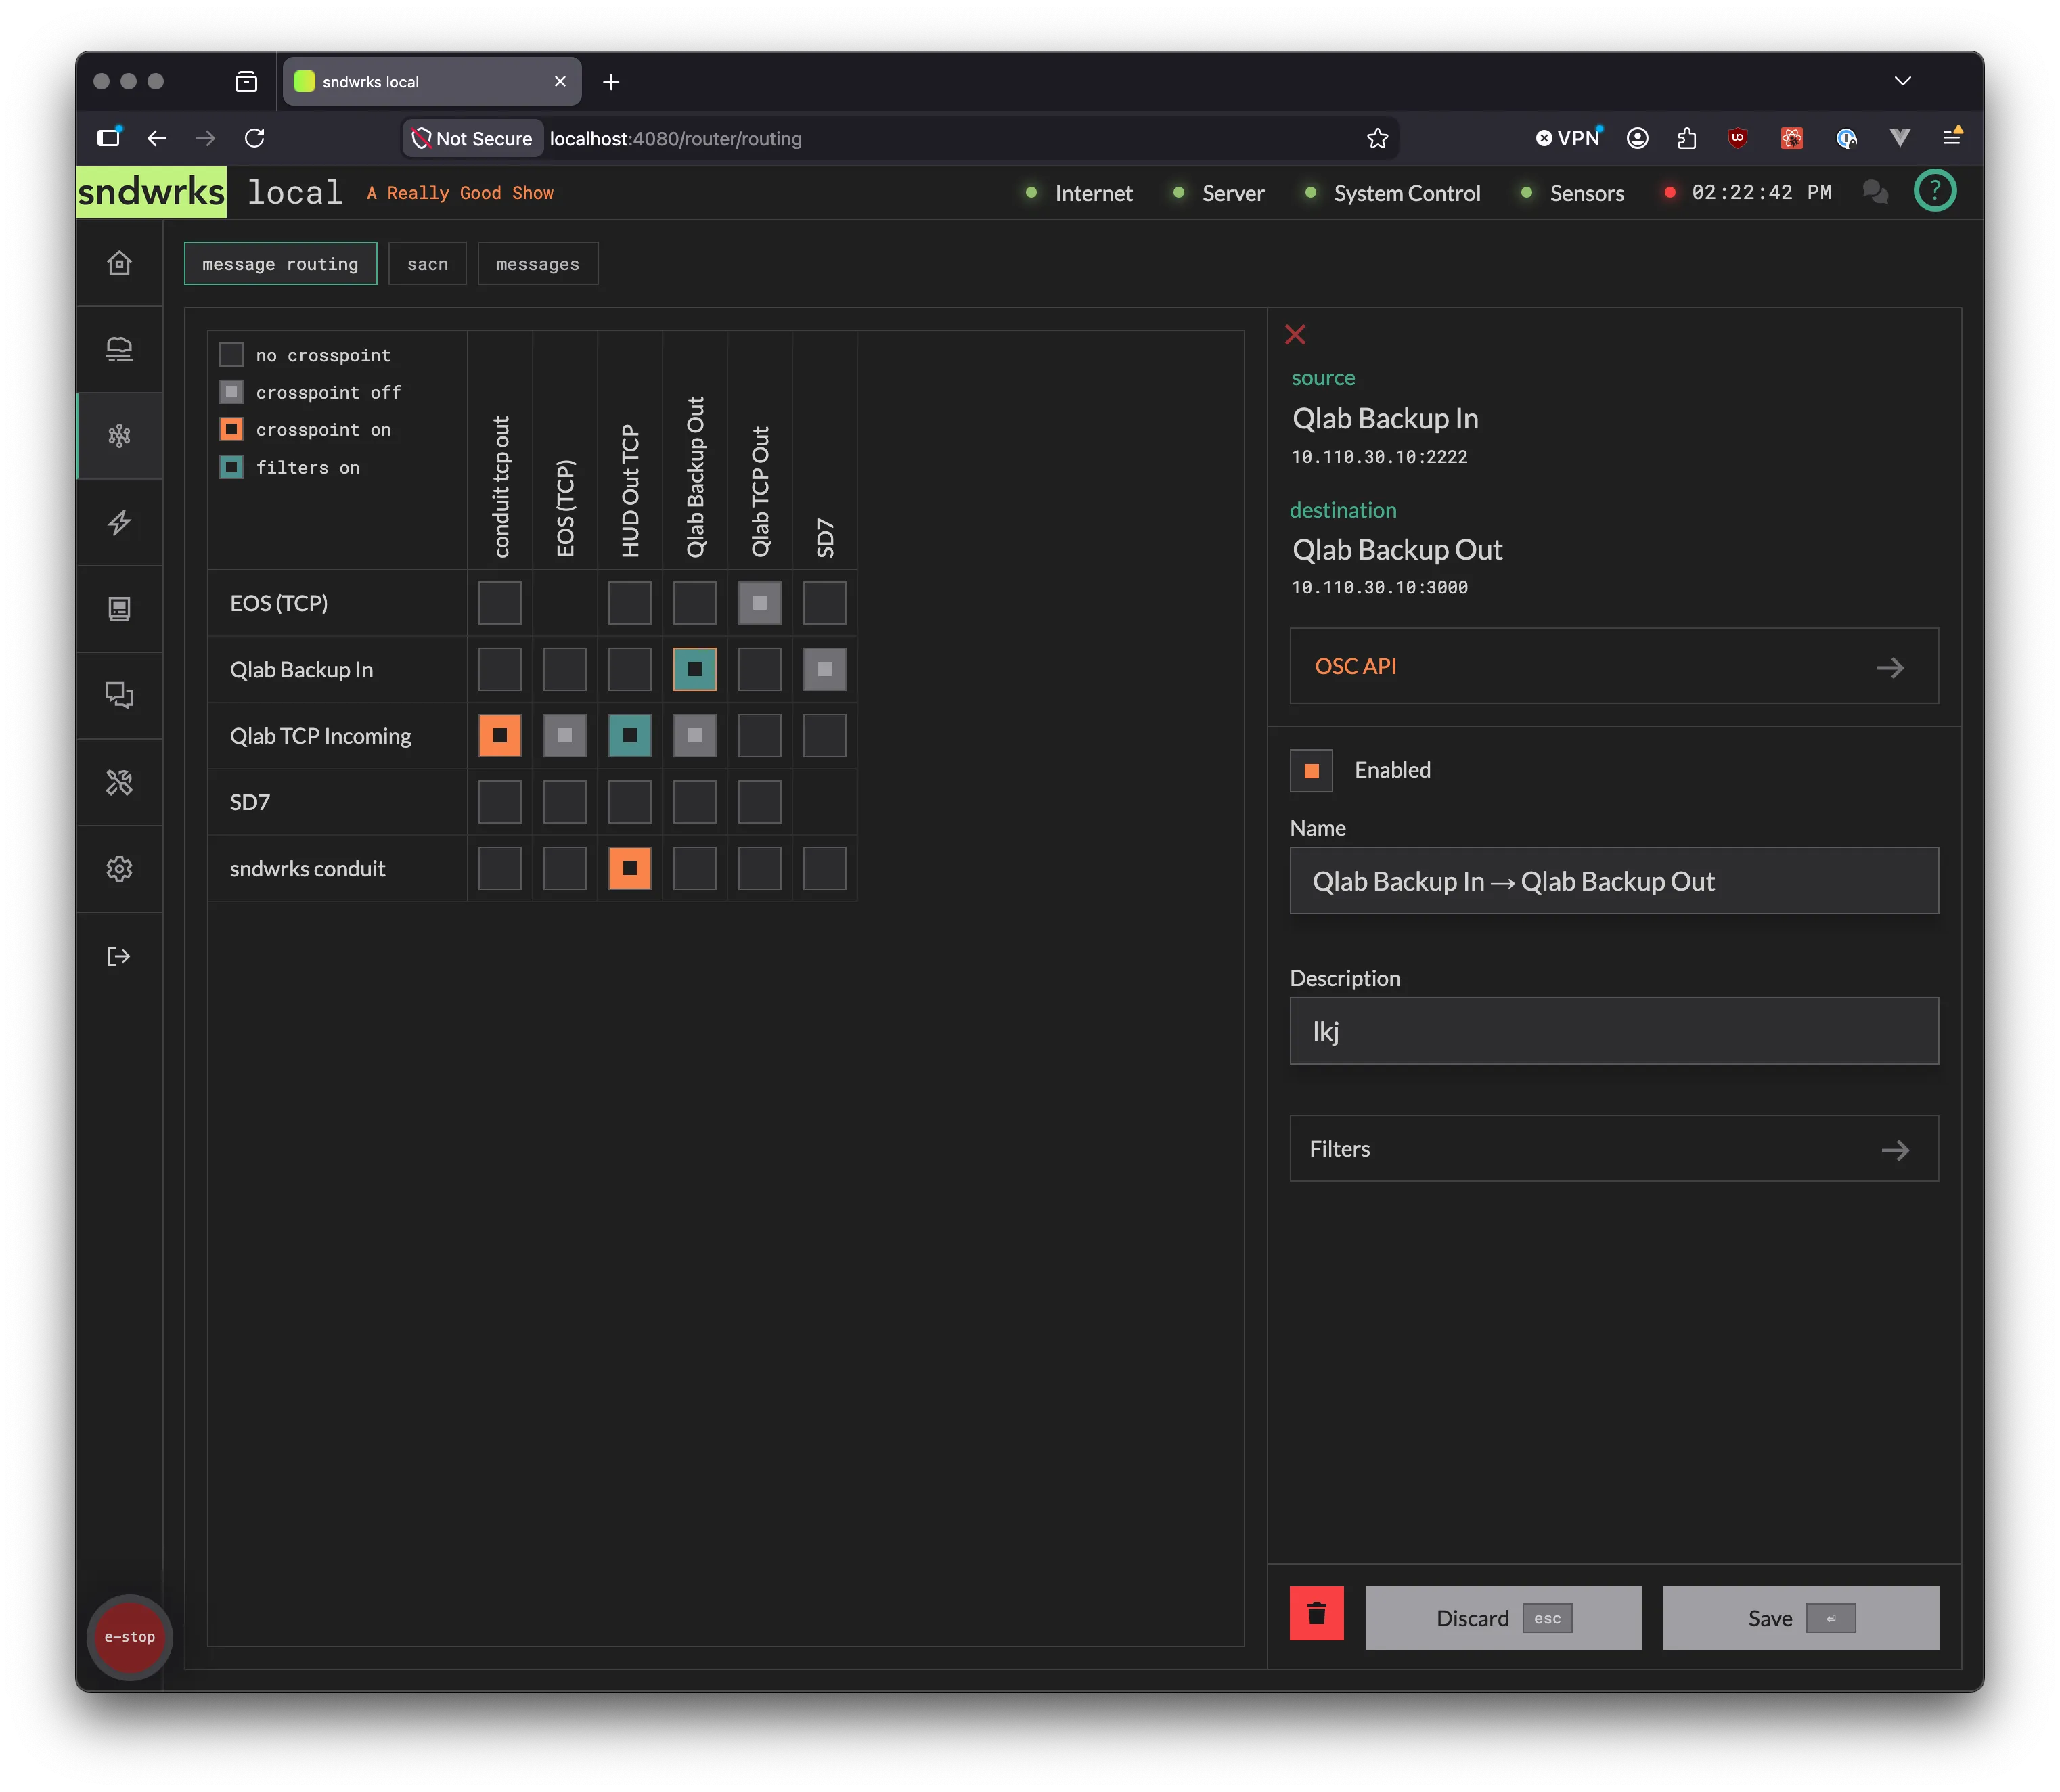Image resolution: width=2060 pixels, height=1792 pixels.
Task: Switch to messages tab
Action: [537, 263]
